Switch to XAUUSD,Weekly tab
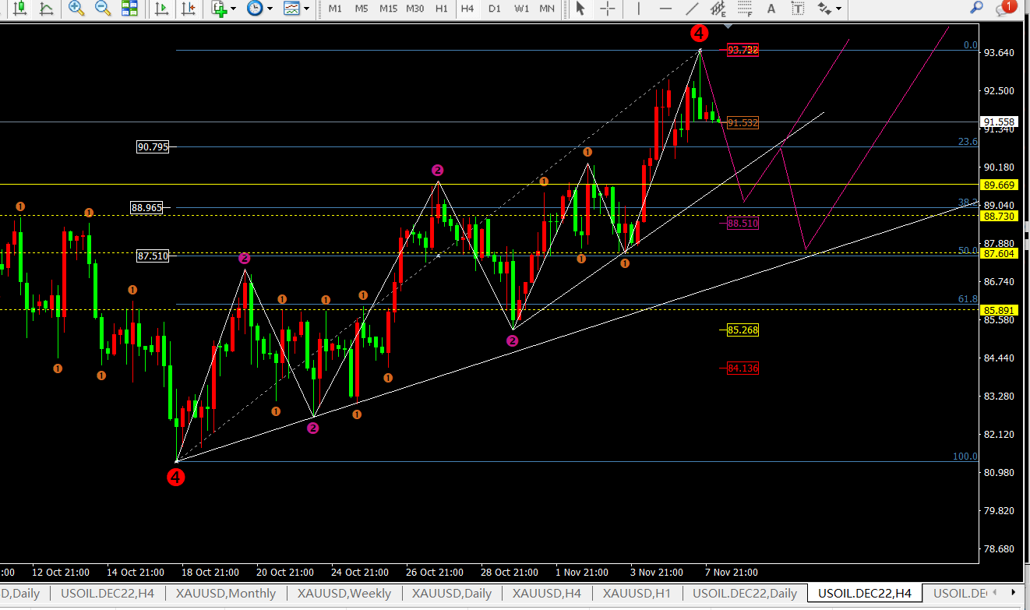 pos(344,594)
